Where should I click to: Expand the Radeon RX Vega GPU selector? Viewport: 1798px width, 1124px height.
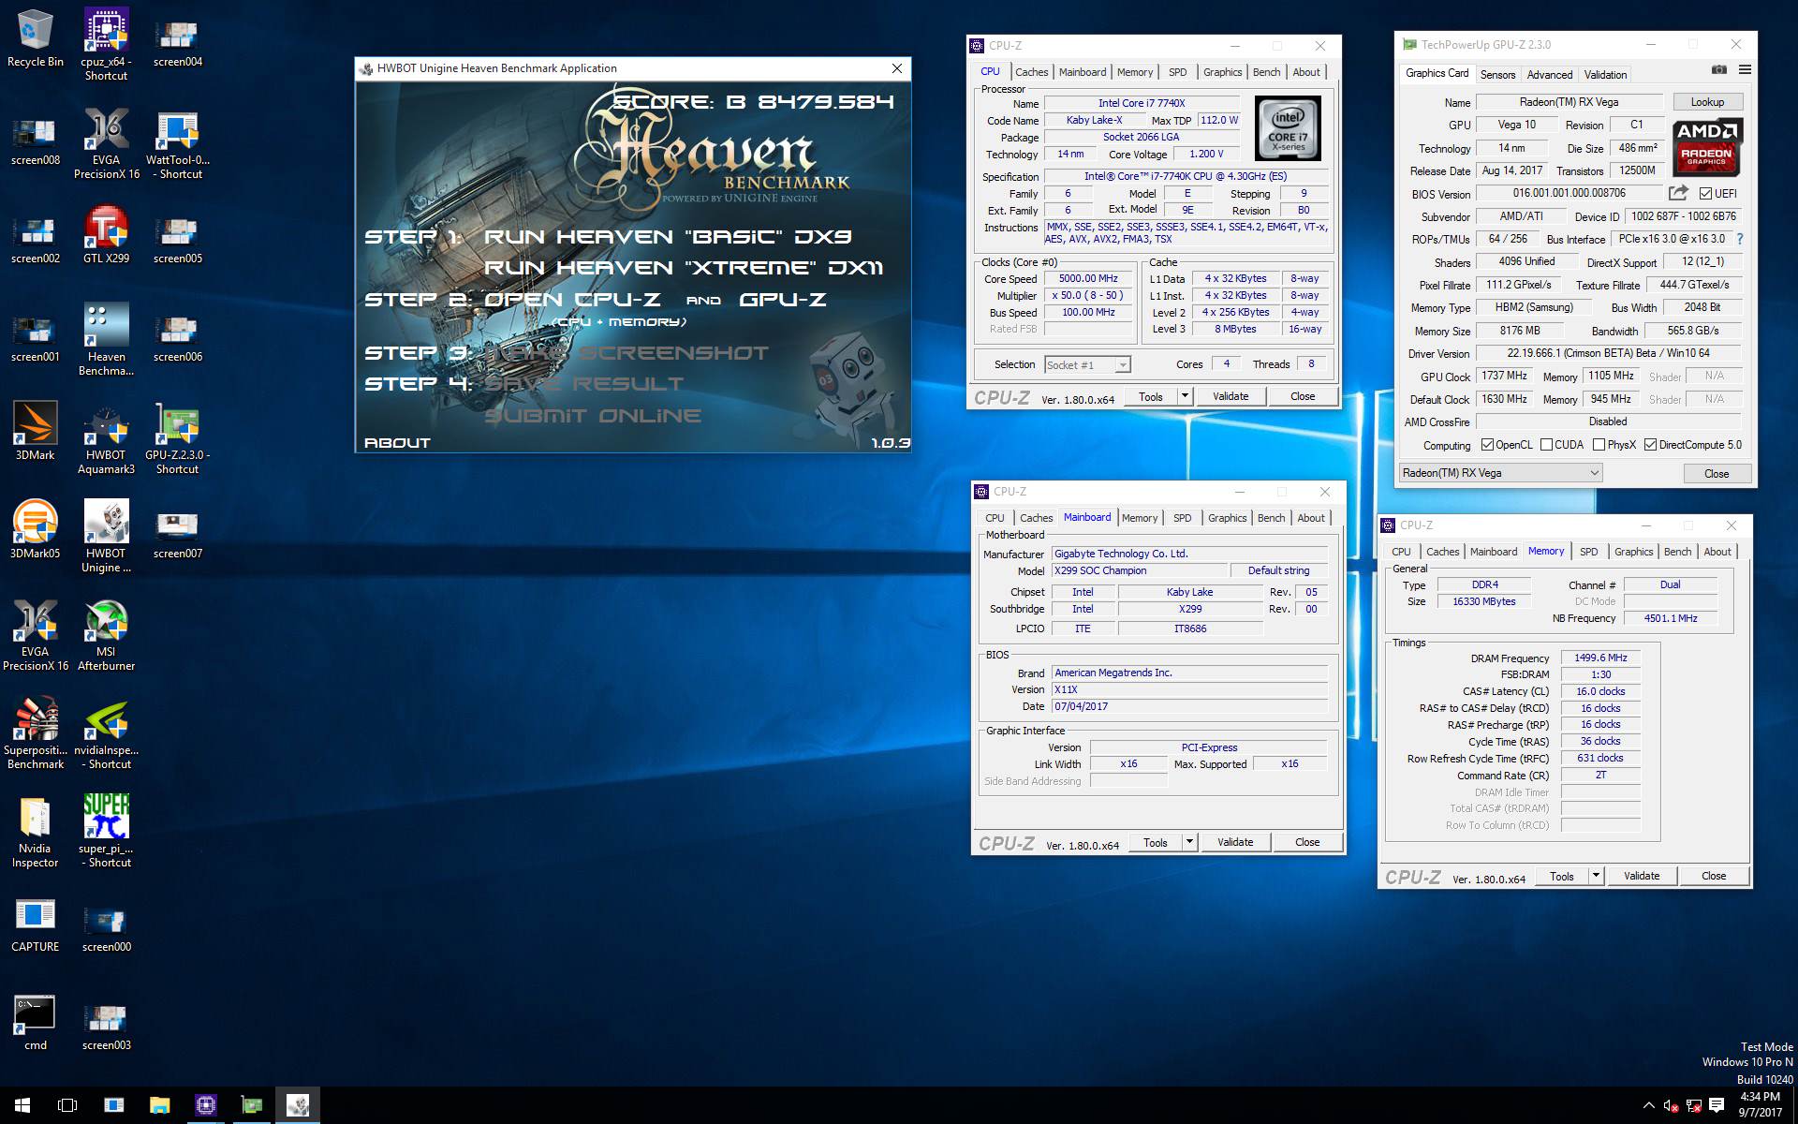(1500, 473)
